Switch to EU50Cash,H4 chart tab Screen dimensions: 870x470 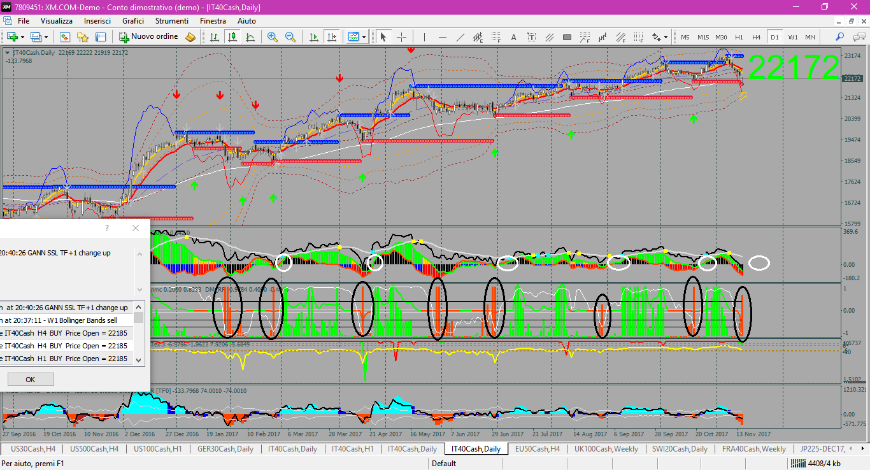click(x=538, y=449)
